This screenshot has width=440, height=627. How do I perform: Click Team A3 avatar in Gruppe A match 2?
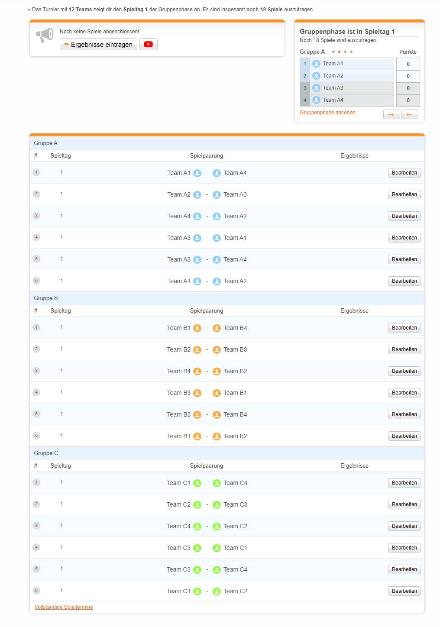(217, 195)
